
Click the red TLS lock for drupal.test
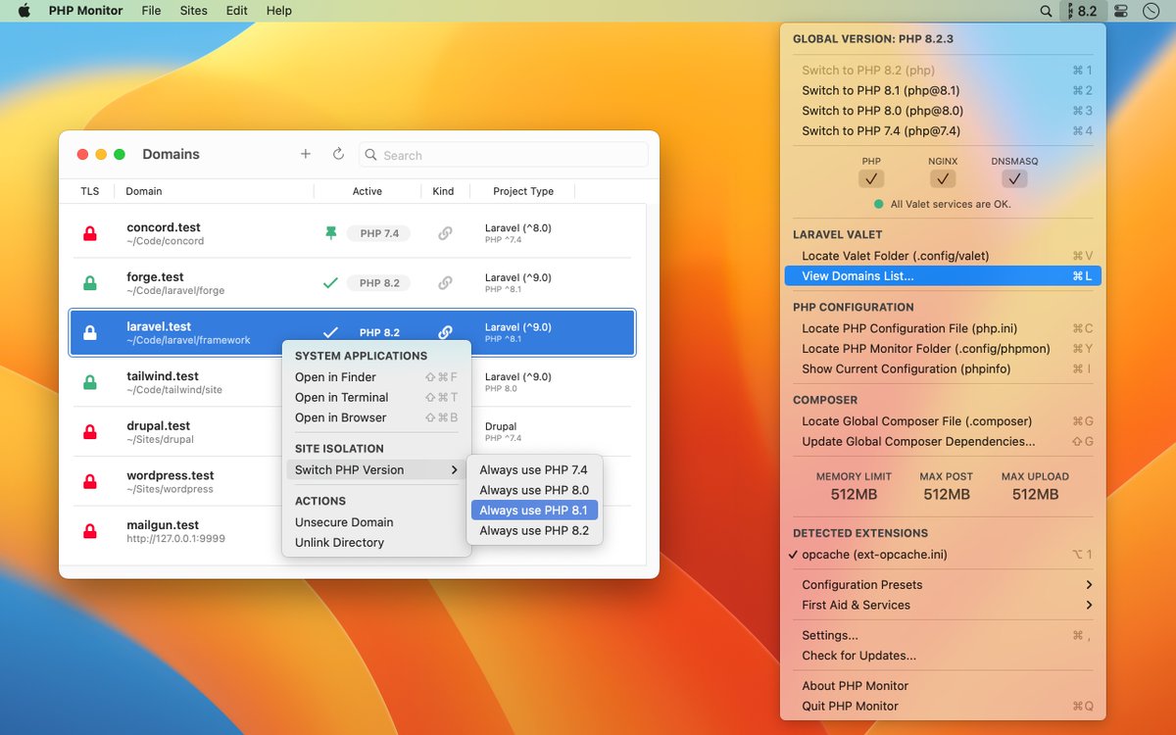click(x=89, y=431)
